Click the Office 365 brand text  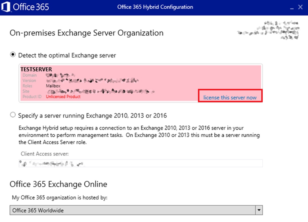[31, 7]
